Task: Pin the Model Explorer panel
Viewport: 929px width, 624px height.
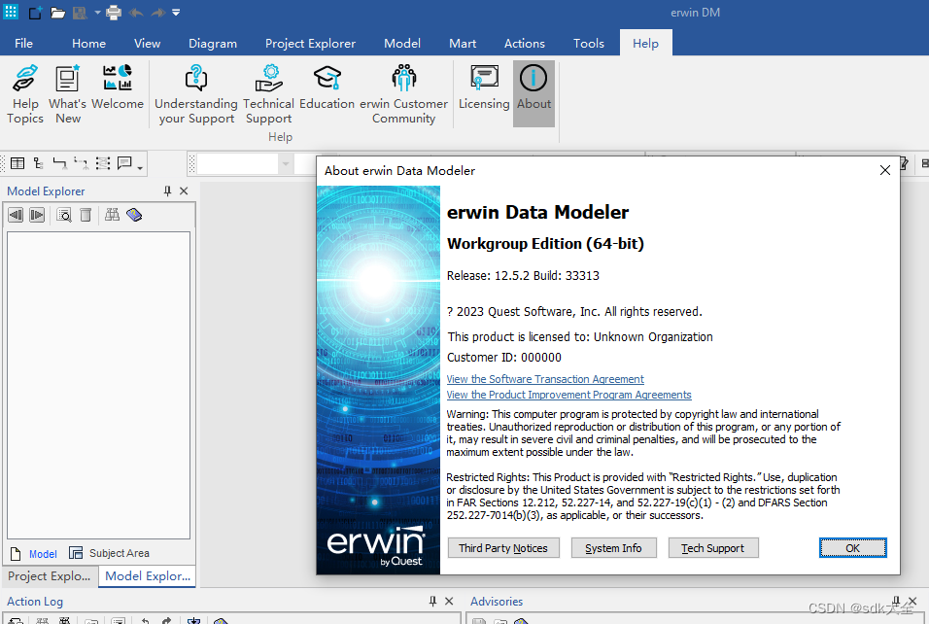Action: 167,191
